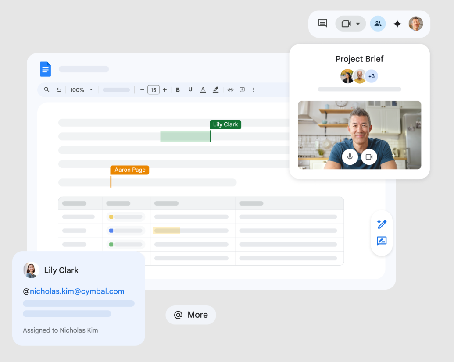The width and height of the screenshot is (454, 362).
Task: Mute the microphone in the video call
Action: coord(350,157)
